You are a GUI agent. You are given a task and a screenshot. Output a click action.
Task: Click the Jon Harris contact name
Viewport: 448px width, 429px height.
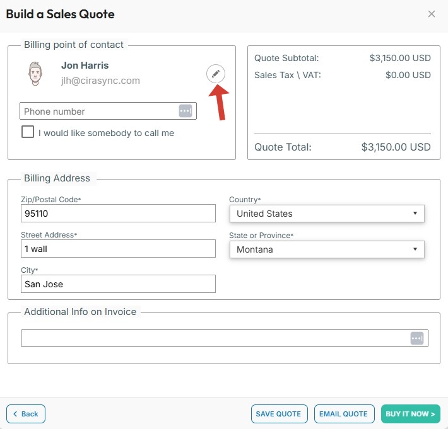(x=85, y=66)
